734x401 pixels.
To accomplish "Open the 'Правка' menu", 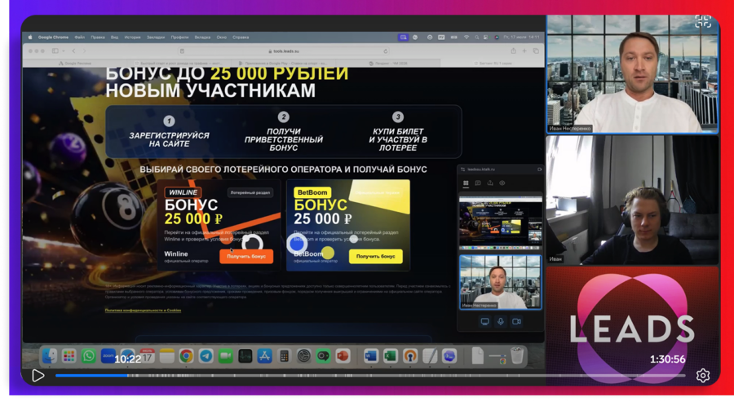I will click(x=98, y=37).
